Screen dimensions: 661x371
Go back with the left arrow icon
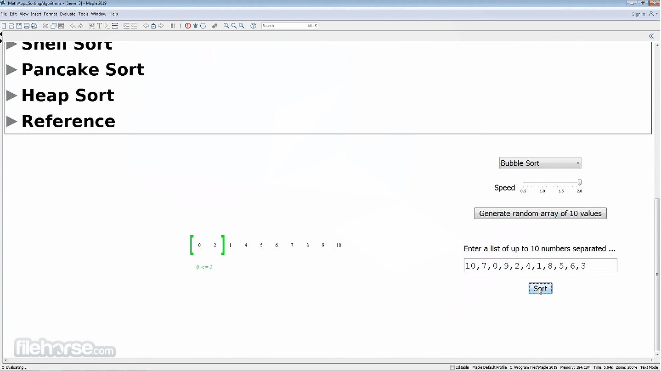146,26
